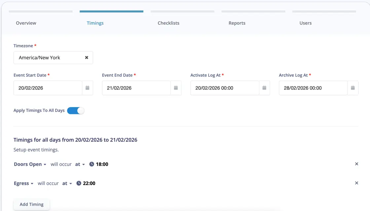Viewport: 370px width, 211px height.
Task: Open the calendar picker for Event End Date
Action: (x=176, y=88)
